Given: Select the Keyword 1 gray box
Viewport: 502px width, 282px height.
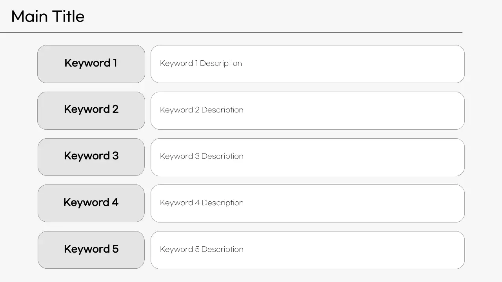Looking at the screenshot, I should (x=91, y=64).
